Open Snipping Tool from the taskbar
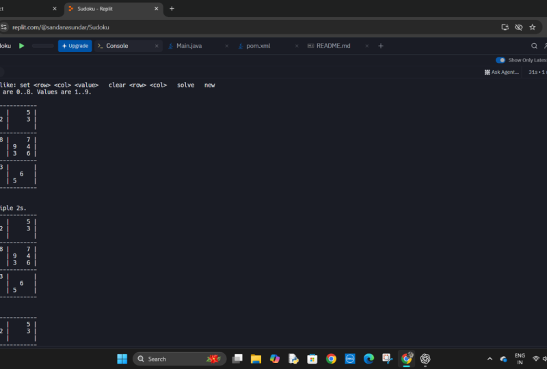The image size is (547, 369). tap(388, 359)
